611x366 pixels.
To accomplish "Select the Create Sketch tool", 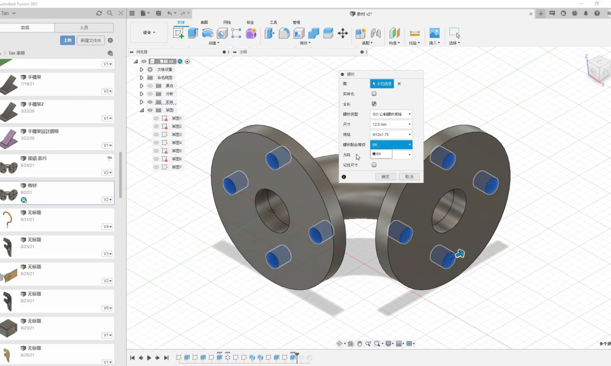I will coord(179,33).
